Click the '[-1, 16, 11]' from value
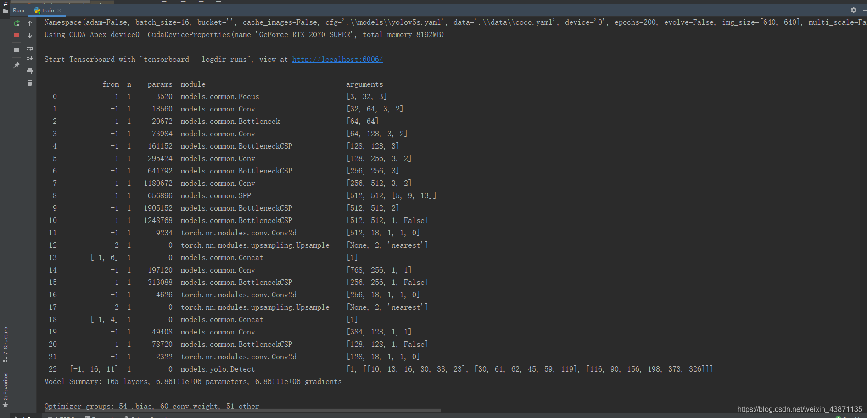Image resolution: width=867 pixels, height=418 pixels. click(94, 369)
